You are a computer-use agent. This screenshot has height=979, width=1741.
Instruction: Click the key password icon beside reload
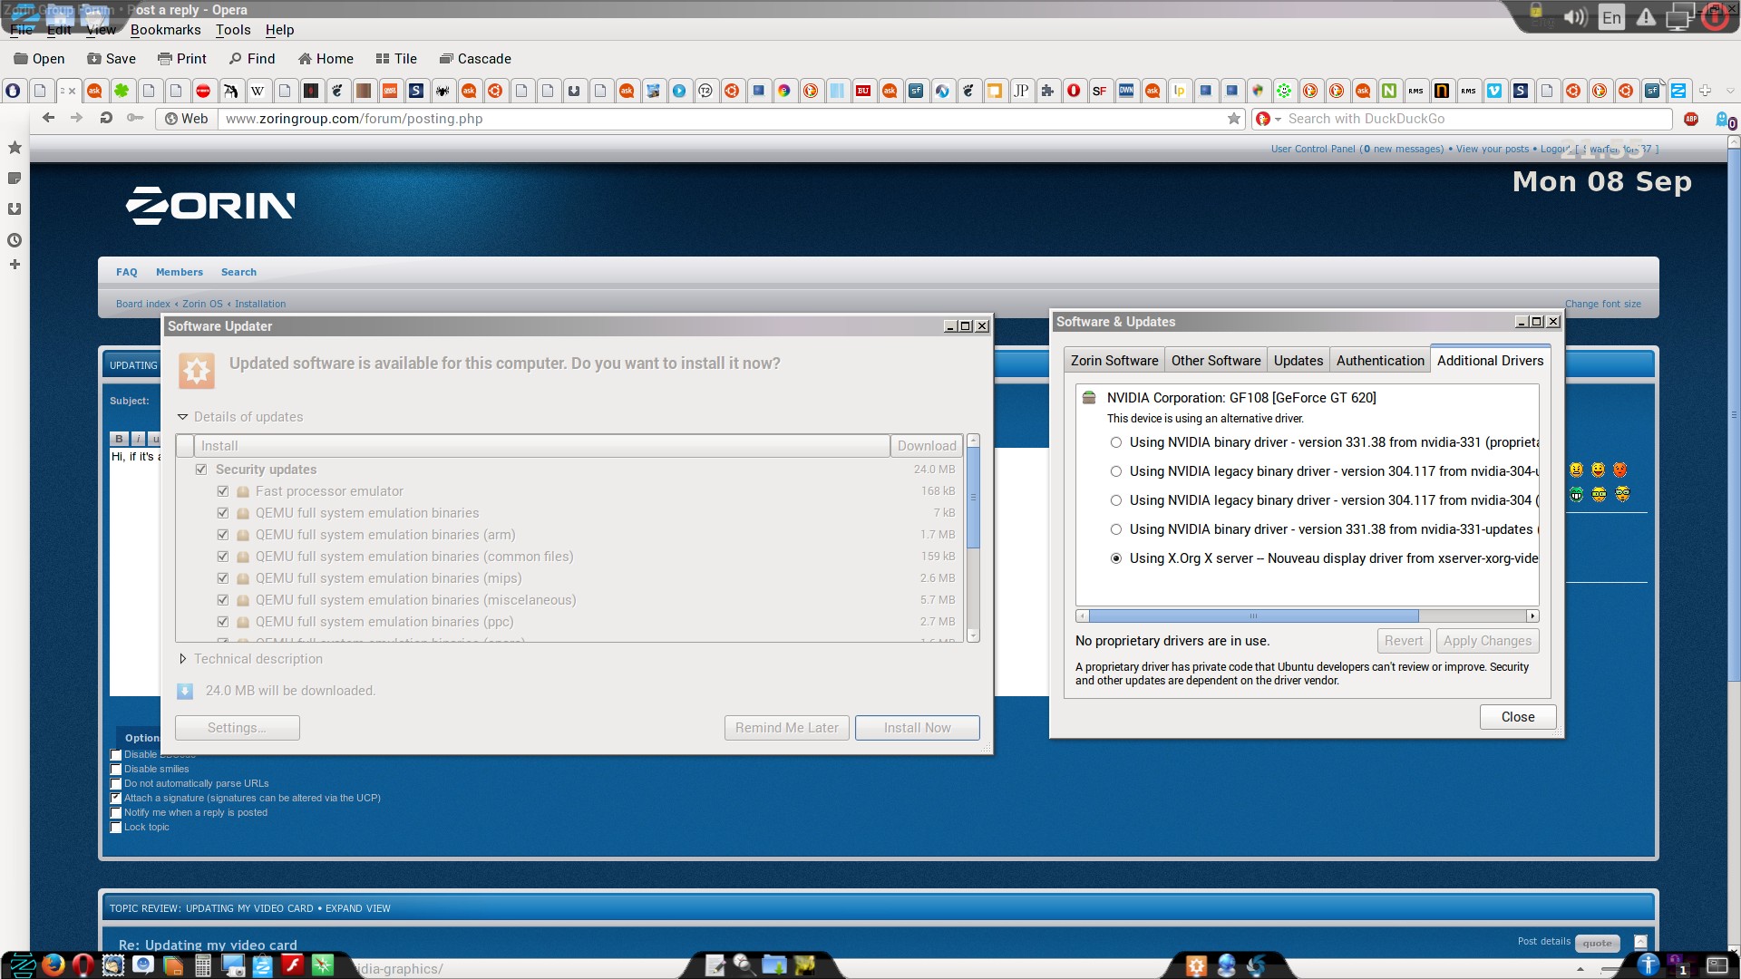click(x=135, y=118)
